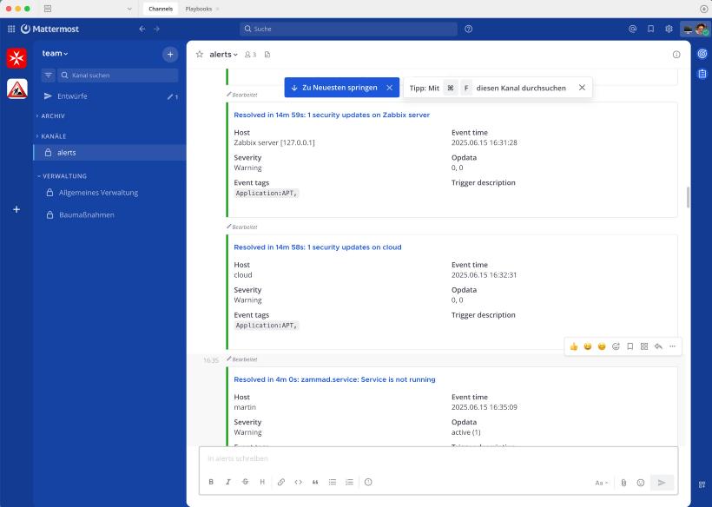
Task: Open zammad.service not running link
Action: (334, 379)
